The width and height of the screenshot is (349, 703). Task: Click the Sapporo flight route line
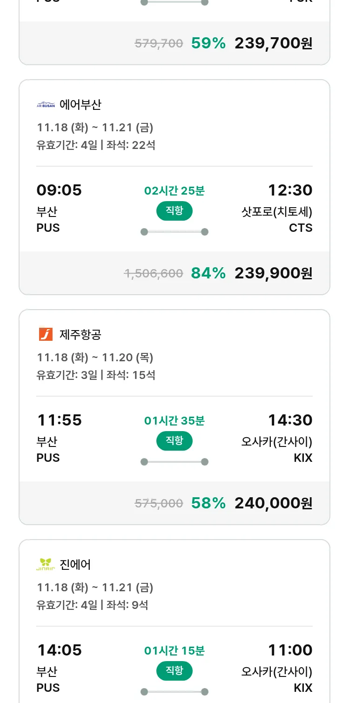[174, 232]
